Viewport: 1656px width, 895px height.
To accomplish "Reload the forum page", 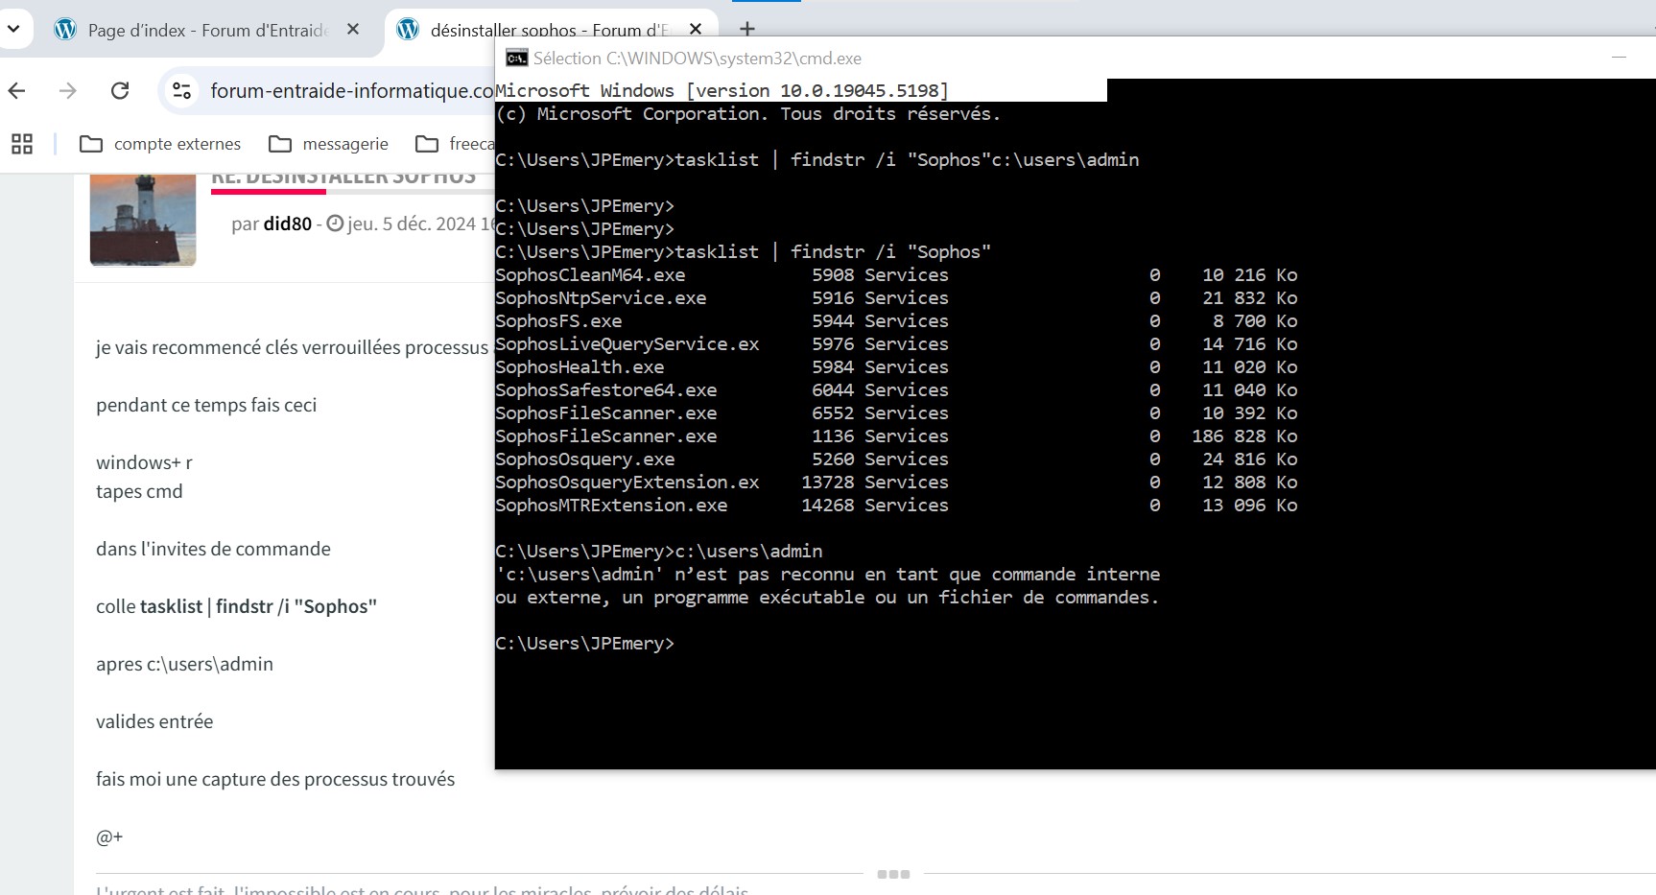I will coord(120,91).
